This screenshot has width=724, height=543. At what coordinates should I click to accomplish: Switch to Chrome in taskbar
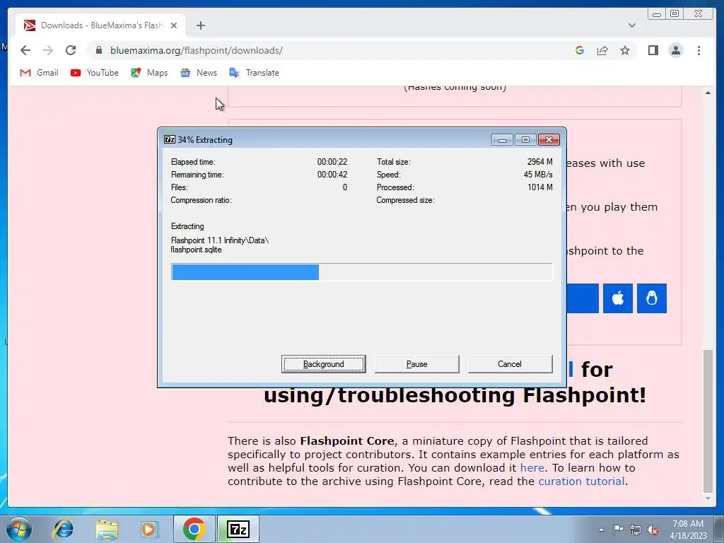tap(194, 529)
